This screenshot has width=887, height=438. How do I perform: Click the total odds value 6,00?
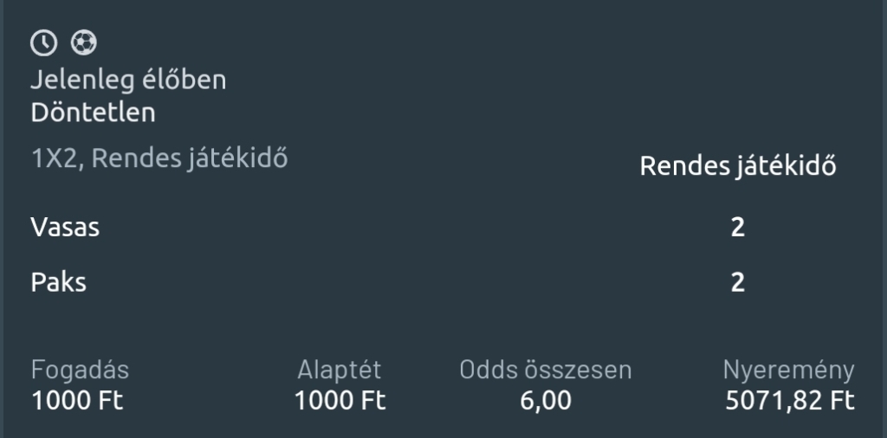546,402
